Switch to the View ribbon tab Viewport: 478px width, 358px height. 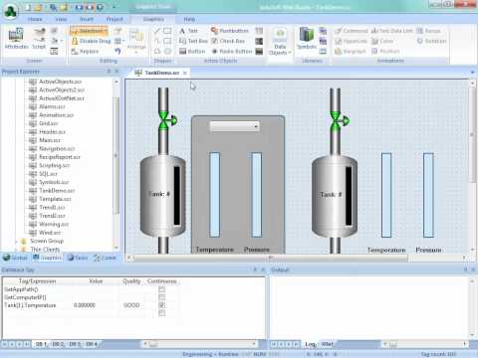(61, 19)
